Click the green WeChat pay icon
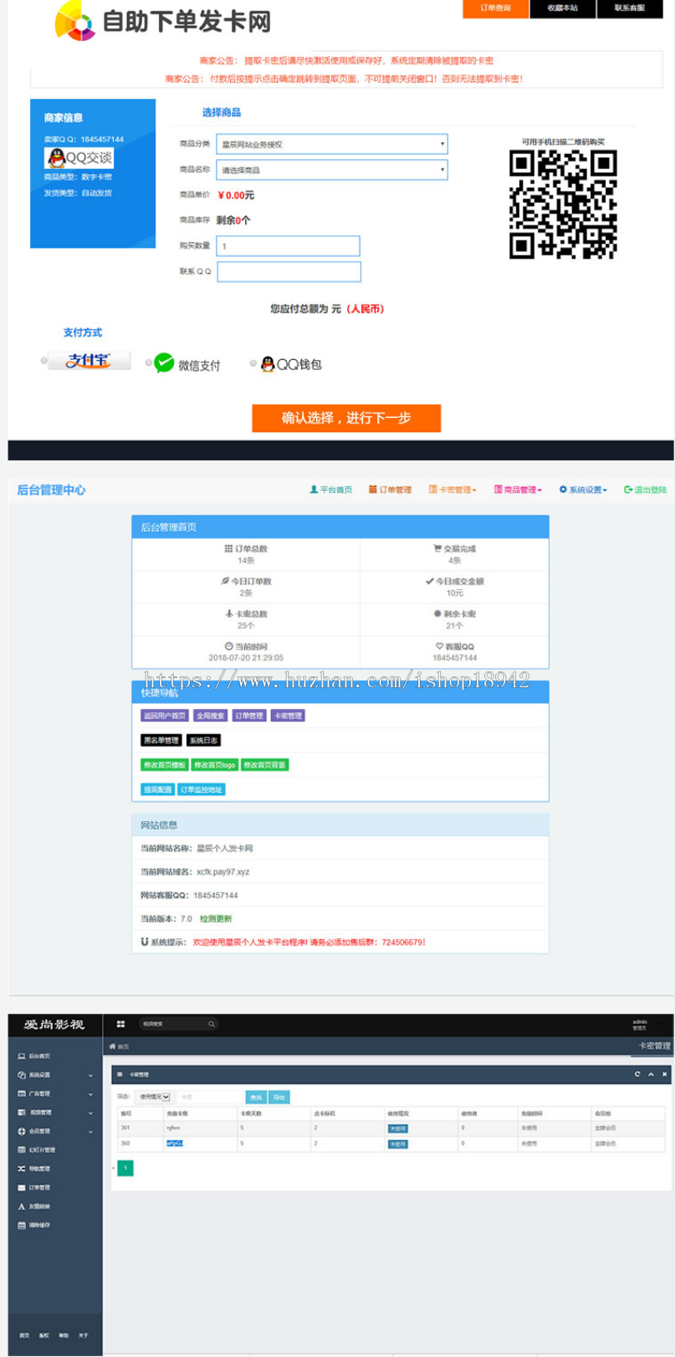 pos(164,362)
